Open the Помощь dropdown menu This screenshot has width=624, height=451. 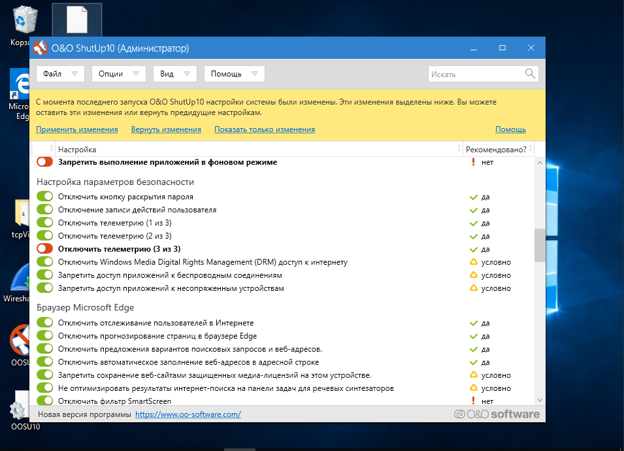coord(235,74)
